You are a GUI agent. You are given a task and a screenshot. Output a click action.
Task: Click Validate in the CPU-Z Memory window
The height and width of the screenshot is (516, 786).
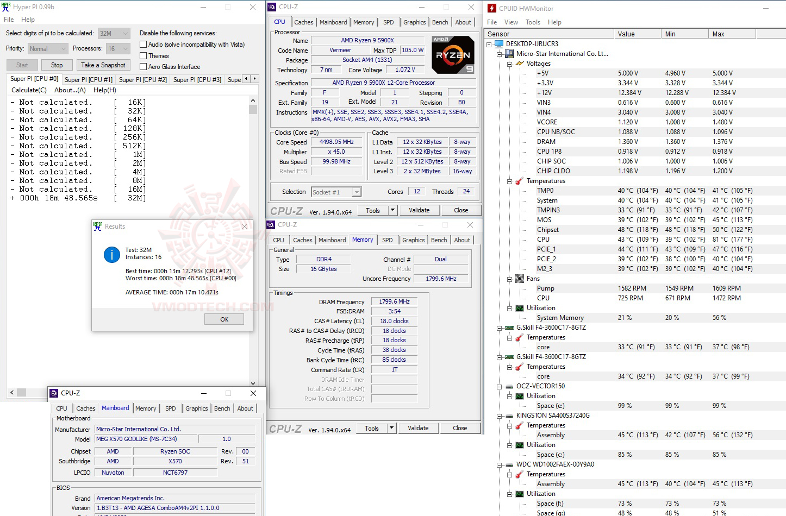pyautogui.click(x=418, y=428)
